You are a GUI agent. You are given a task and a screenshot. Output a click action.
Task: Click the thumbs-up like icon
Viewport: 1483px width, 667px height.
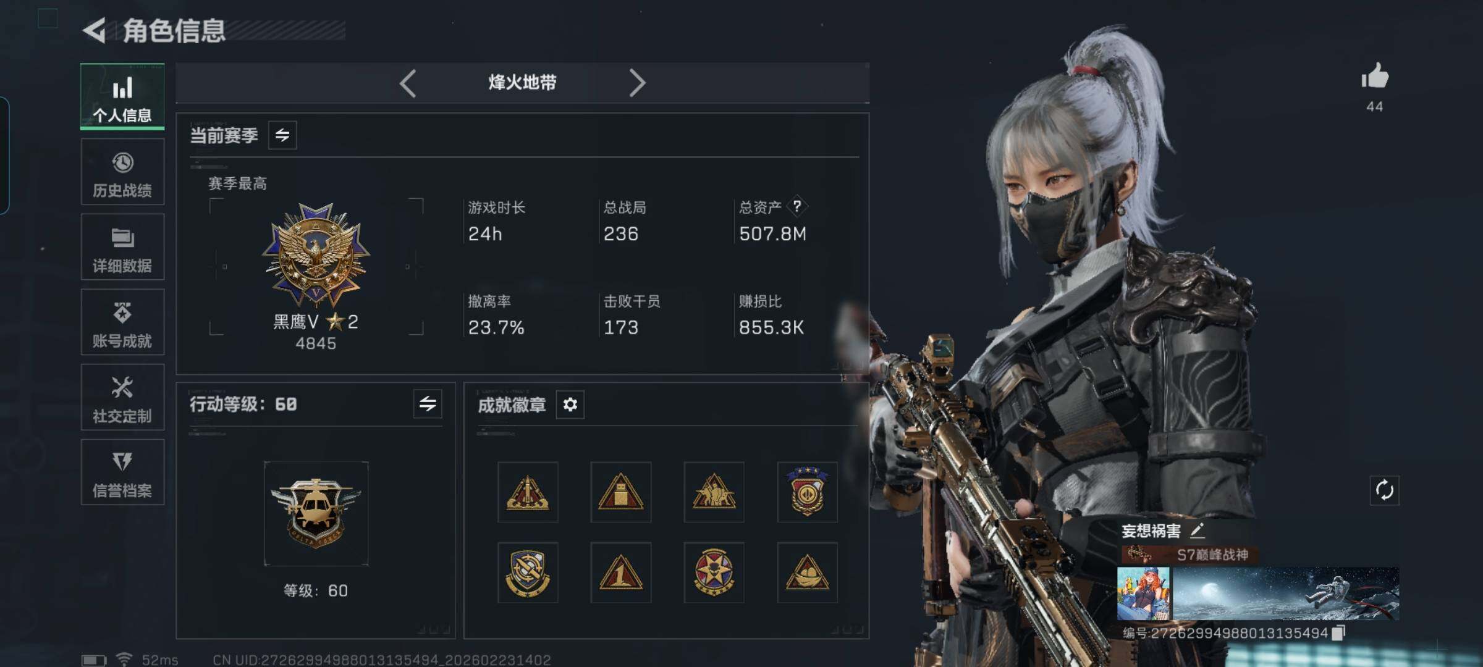(x=1374, y=77)
